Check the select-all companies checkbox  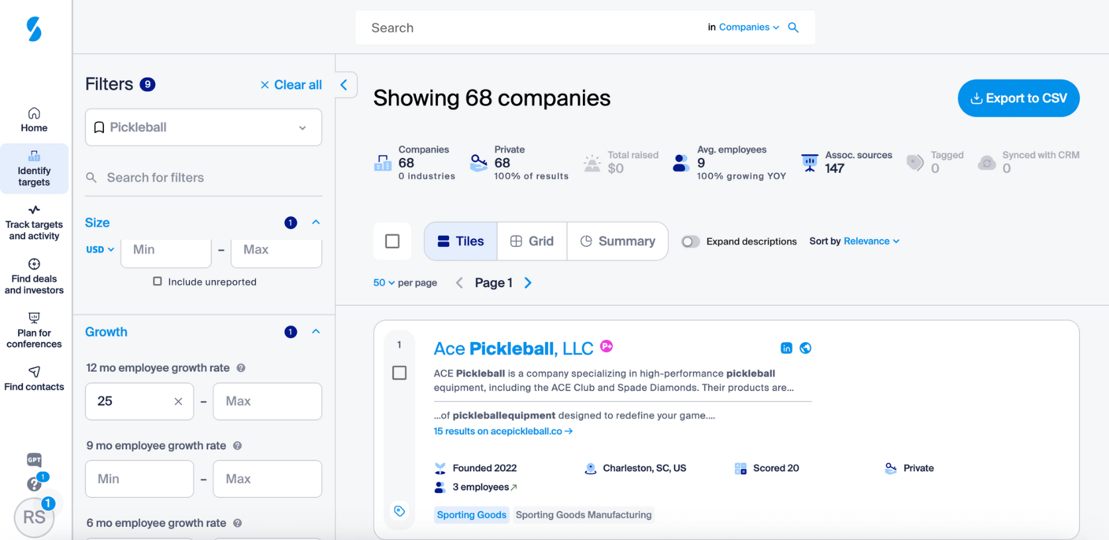pyautogui.click(x=392, y=241)
